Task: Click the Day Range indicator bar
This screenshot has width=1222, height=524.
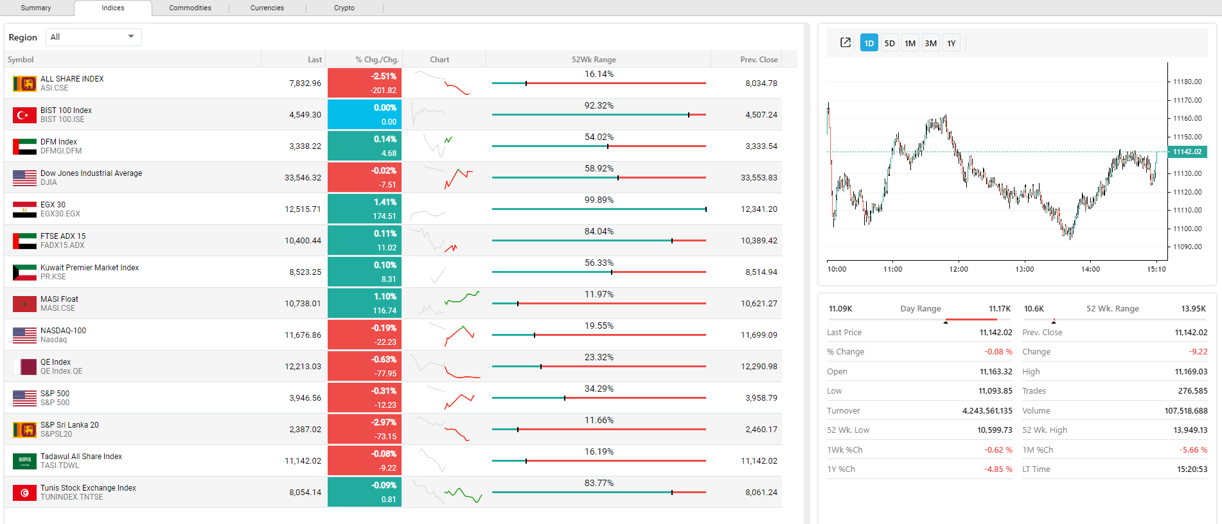Action: pyautogui.click(x=919, y=319)
